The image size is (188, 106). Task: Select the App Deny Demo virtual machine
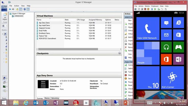[44, 23]
